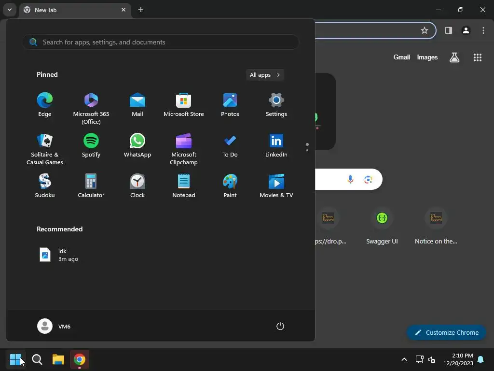Screen dimensions: 494x371
Task: Open LinkedIn app
Action: pos(276,146)
